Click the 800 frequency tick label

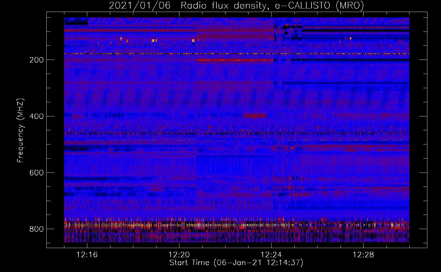[36, 229]
